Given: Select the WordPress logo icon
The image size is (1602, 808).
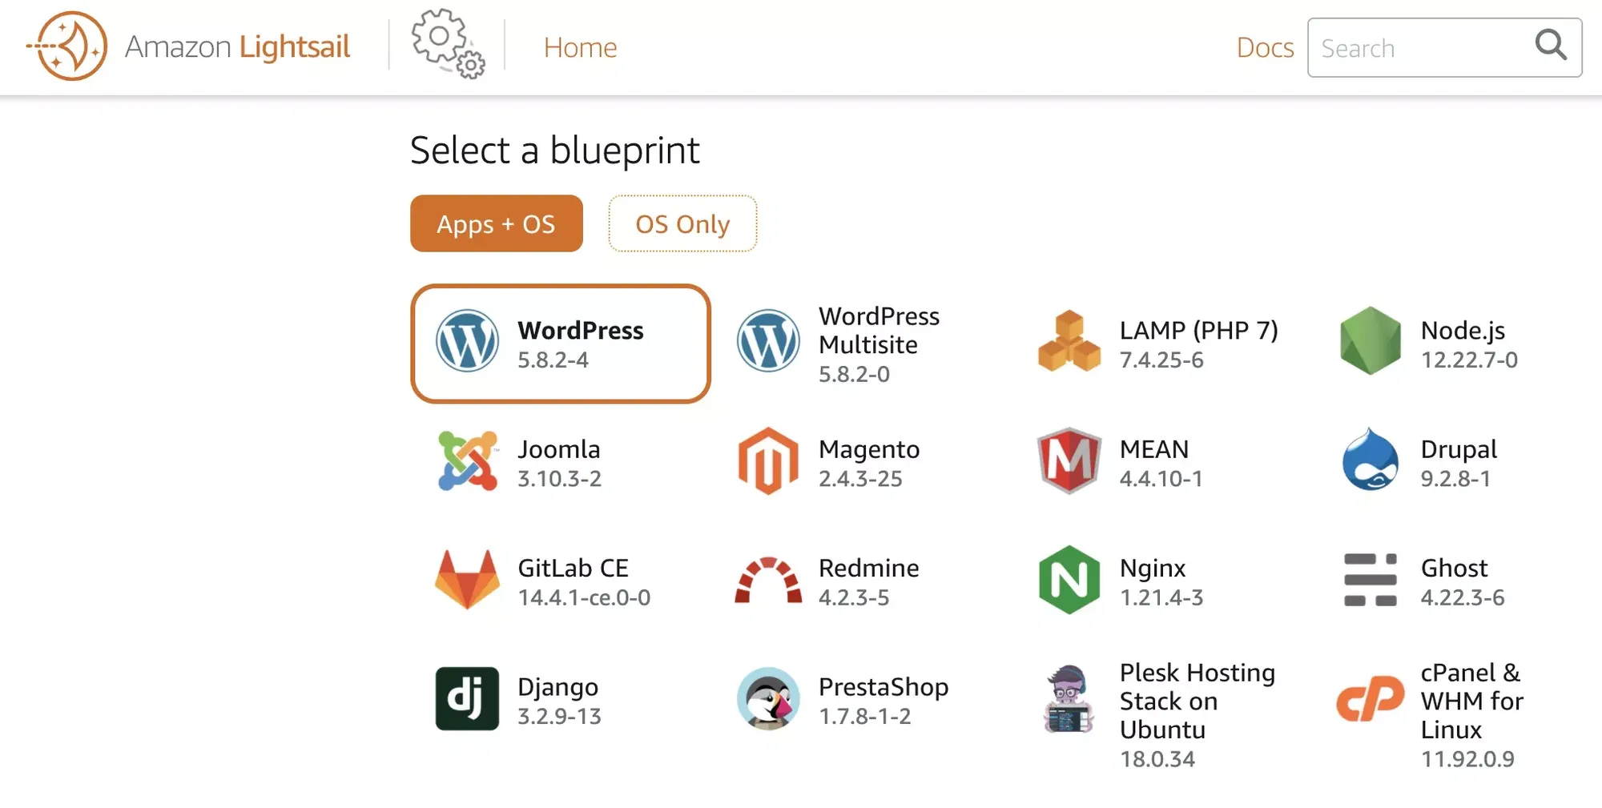Looking at the screenshot, I should 467,340.
